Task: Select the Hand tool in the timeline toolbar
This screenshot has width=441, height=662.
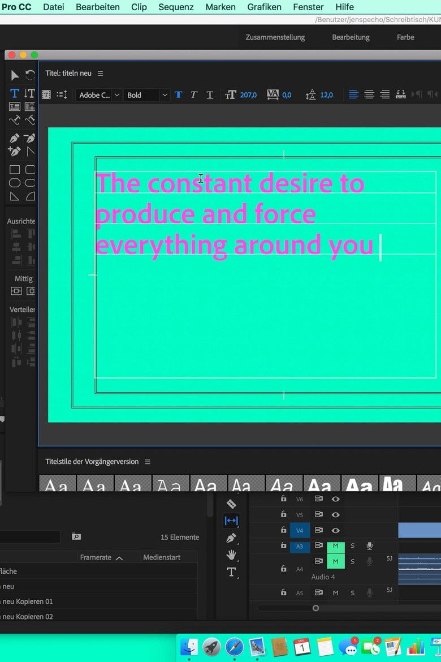Action: tap(231, 554)
